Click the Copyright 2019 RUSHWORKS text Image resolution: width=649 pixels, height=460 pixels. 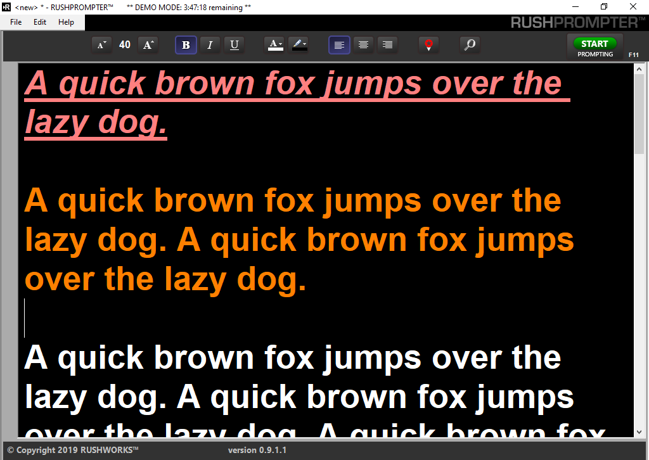(73, 450)
